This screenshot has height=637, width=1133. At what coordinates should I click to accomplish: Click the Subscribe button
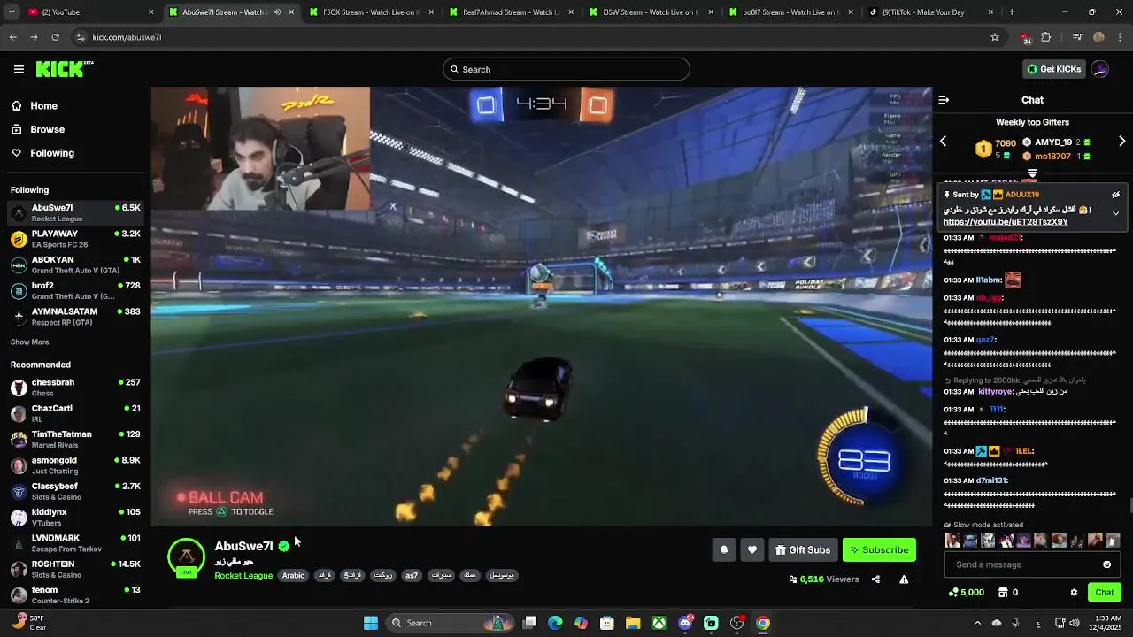[x=879, y=549]
